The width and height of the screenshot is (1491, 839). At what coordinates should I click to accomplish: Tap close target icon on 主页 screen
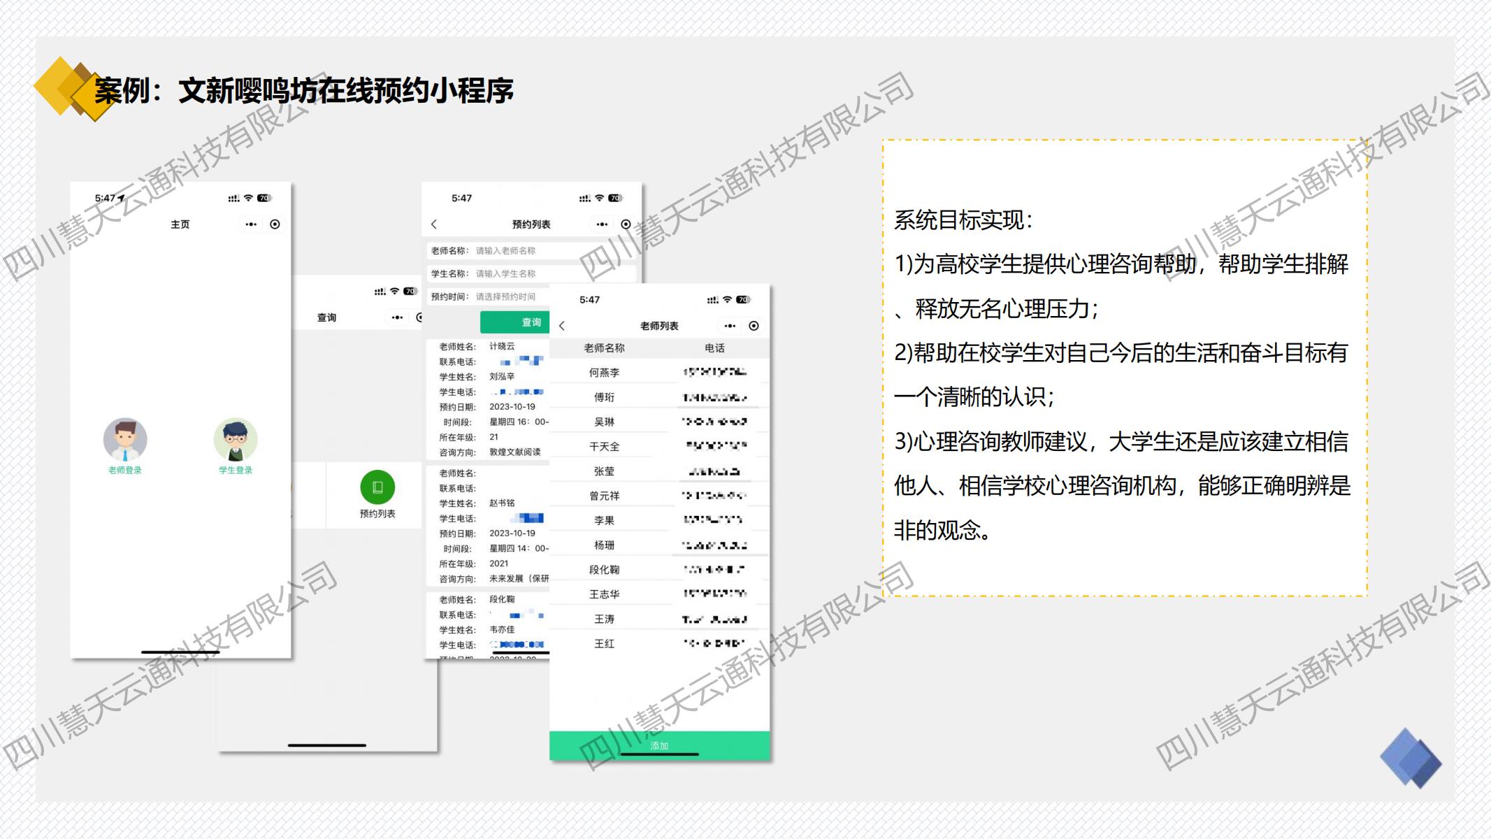[275, 224]
